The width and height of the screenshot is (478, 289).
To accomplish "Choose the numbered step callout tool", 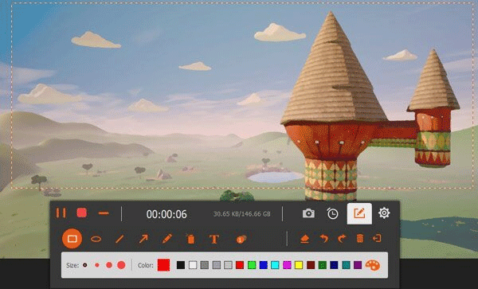I will pyautogui.click(x=241, y=239).
